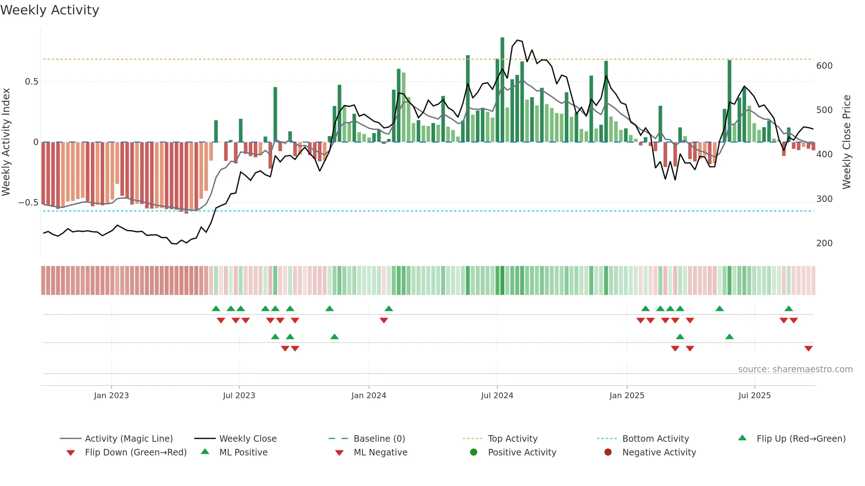Click the ML Positive green triangle legend icon
The width and height of the screenshot is (865, 486).
point(205,451)
